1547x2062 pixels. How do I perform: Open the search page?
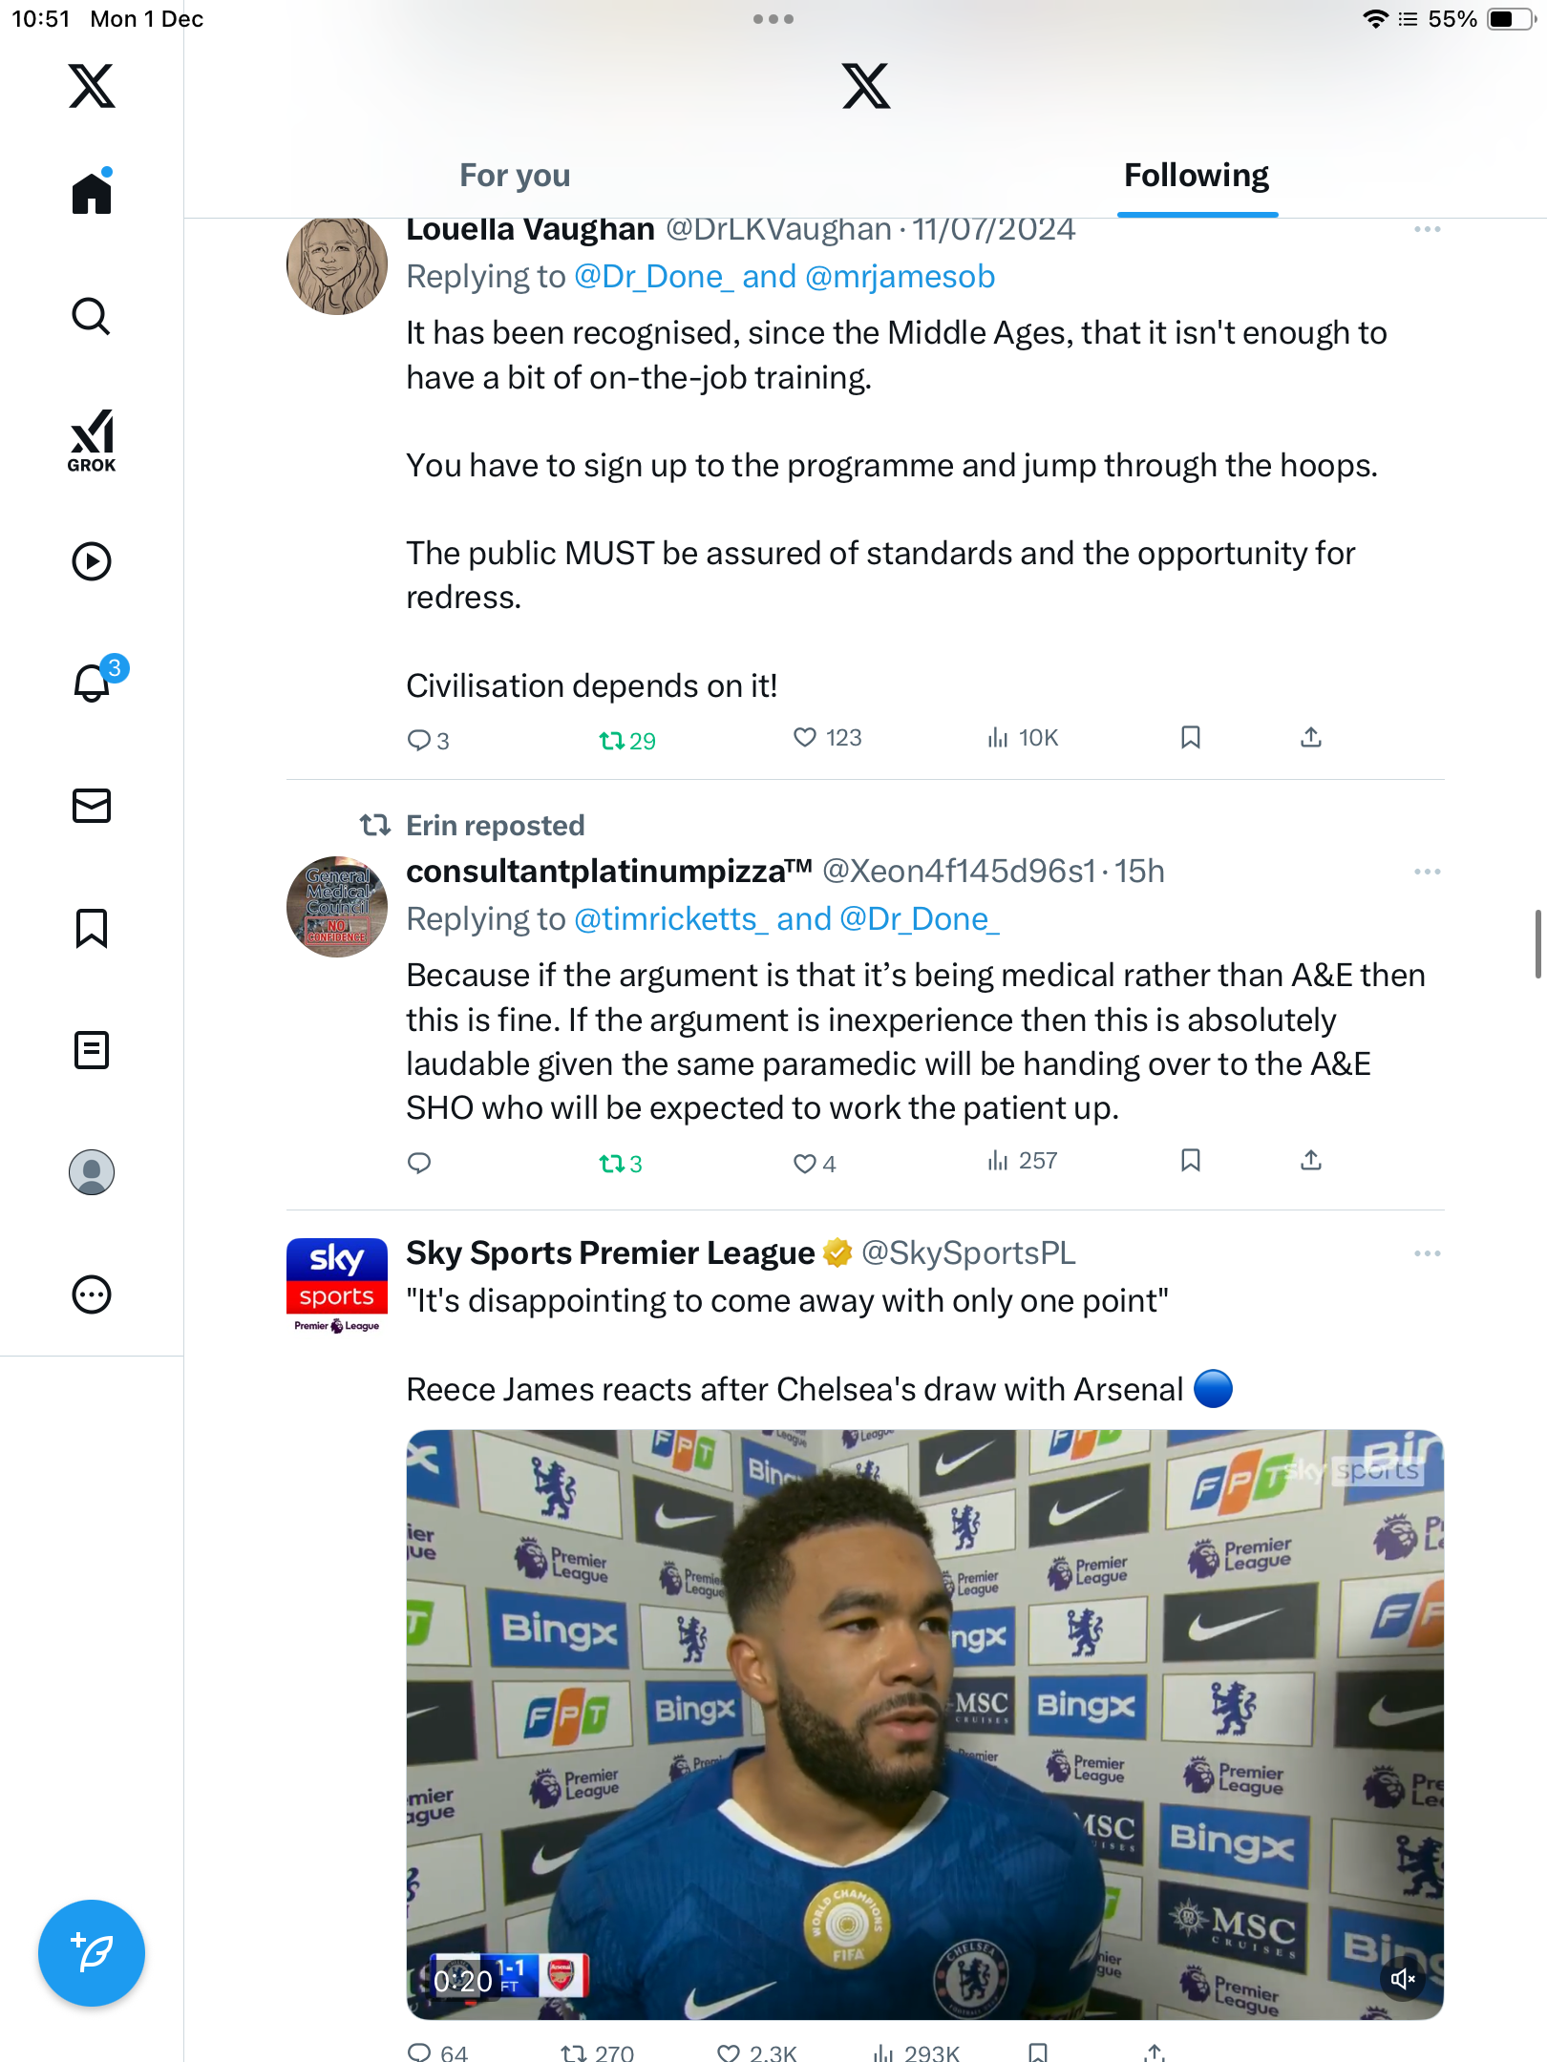tap(92, 316)
